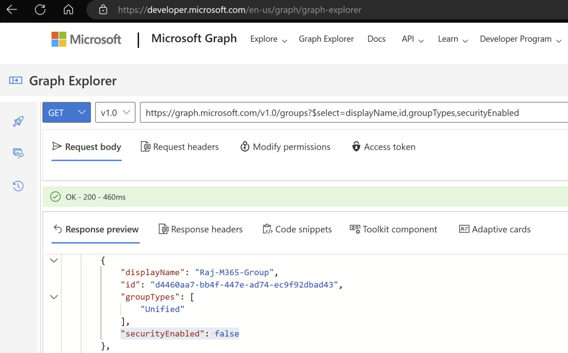Go to browser home page icon
568x353 pixels.
coord(68,9)
